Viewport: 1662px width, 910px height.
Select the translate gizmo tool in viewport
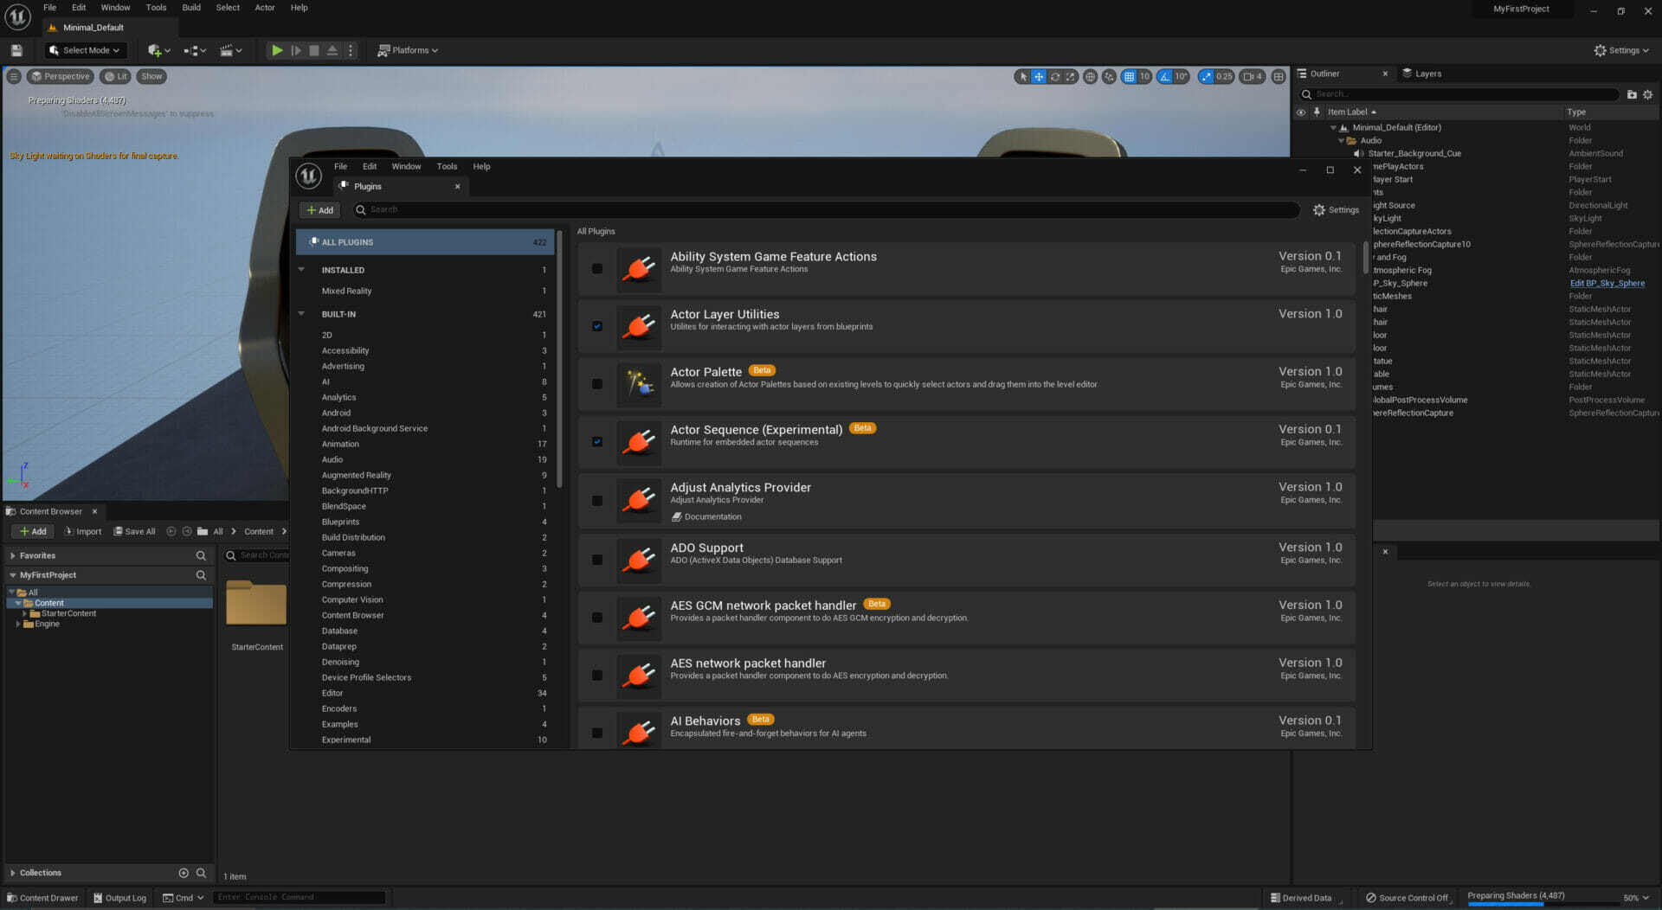click(x=1039, y=77)
